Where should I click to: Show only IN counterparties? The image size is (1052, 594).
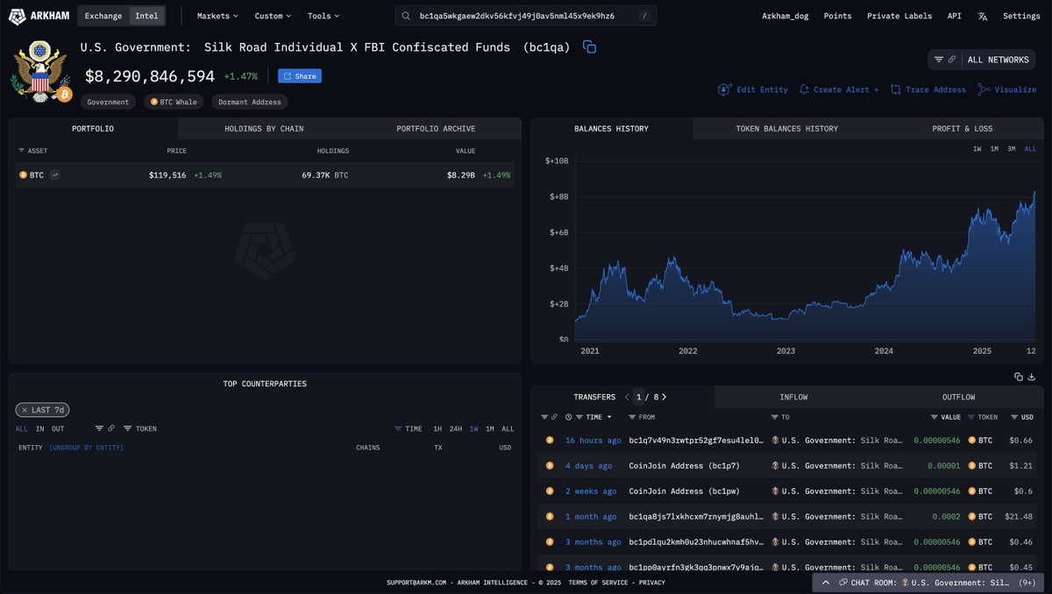click(x=39, y=428)
